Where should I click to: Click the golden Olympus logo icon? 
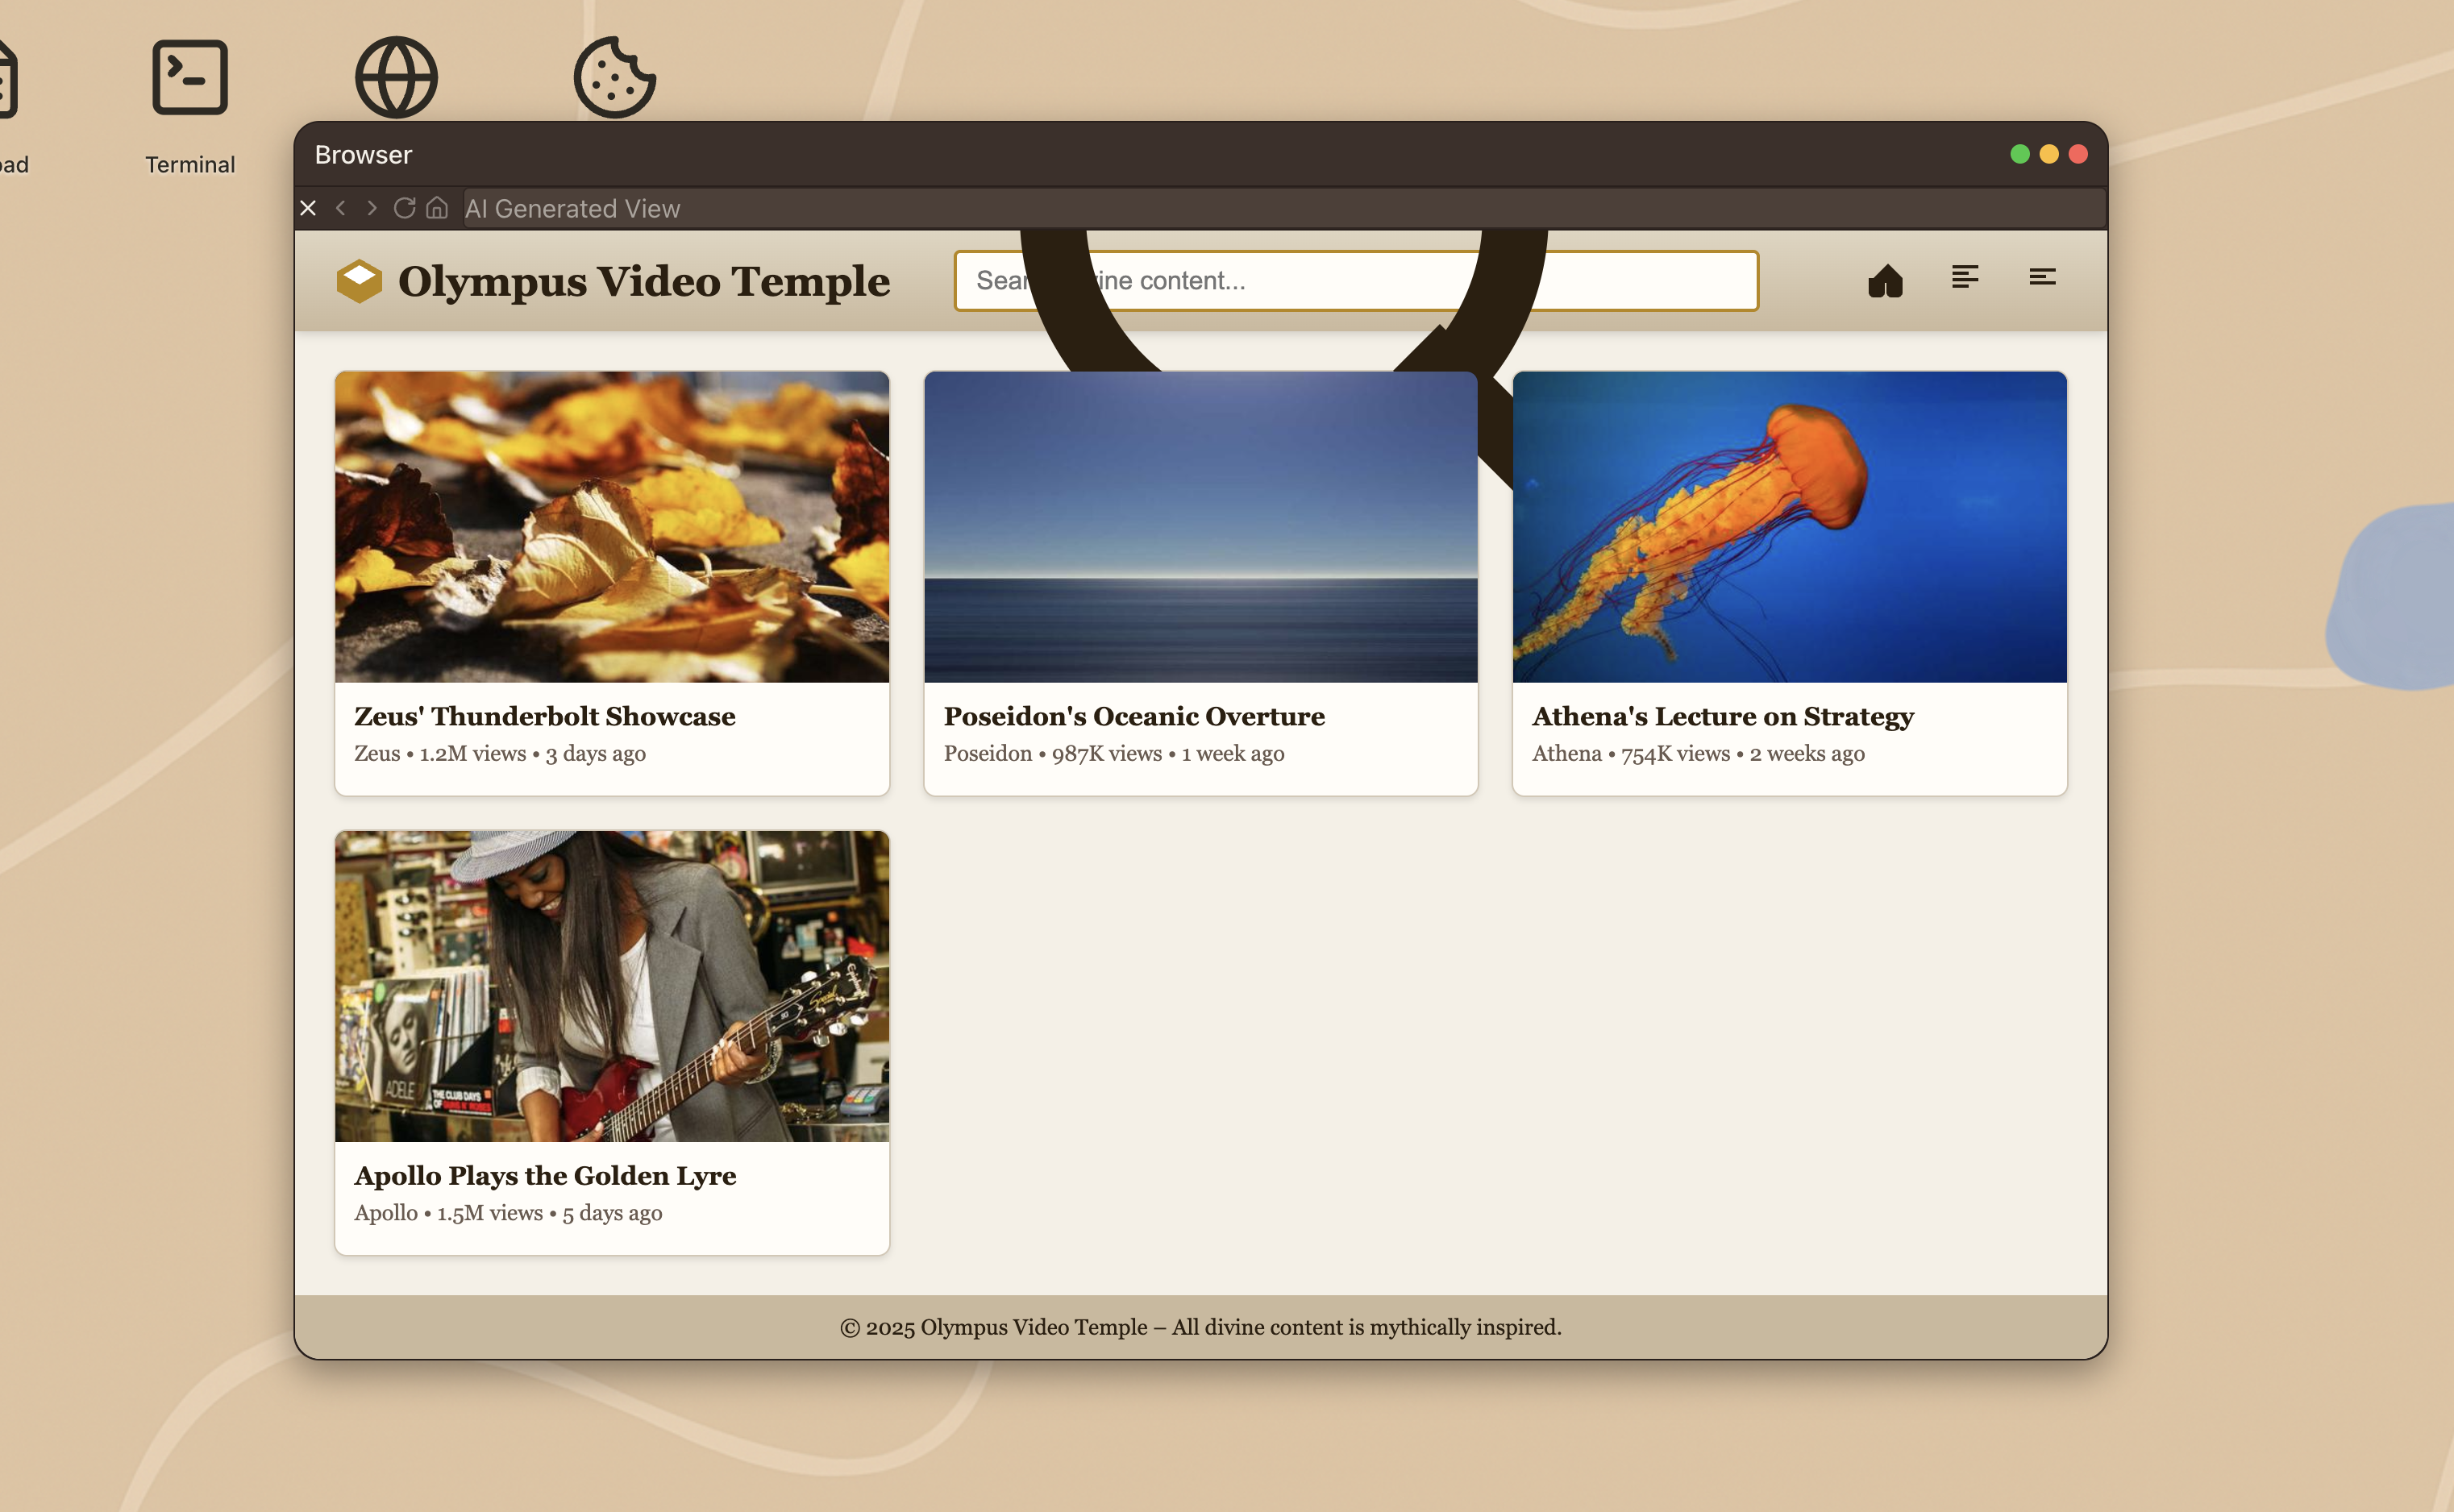(x=359, y=281)
